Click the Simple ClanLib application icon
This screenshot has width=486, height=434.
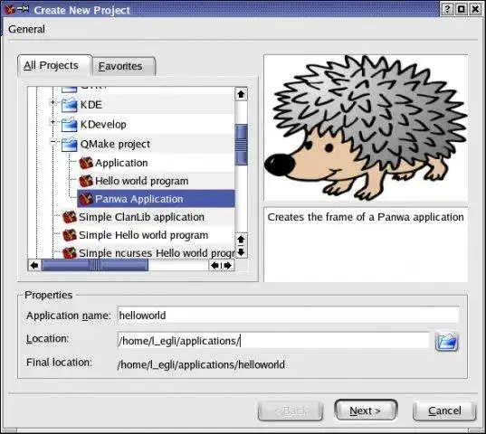point(70,217)
